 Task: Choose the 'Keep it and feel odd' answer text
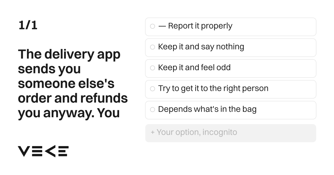(x=194, y=67)
